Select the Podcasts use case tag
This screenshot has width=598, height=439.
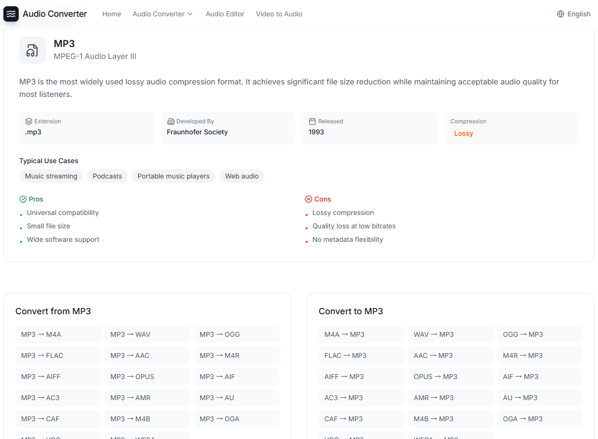tap(107, 176)
